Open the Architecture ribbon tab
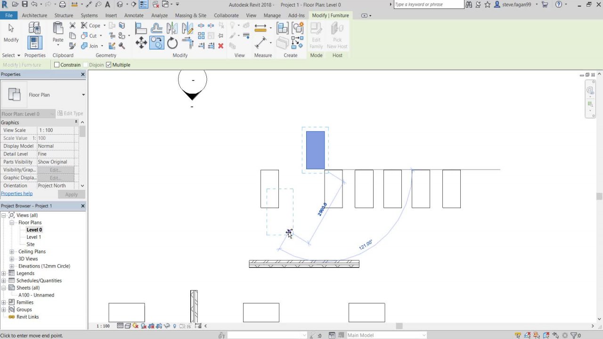This screenshot has width=603, height=339. click(x=34, y=15)
